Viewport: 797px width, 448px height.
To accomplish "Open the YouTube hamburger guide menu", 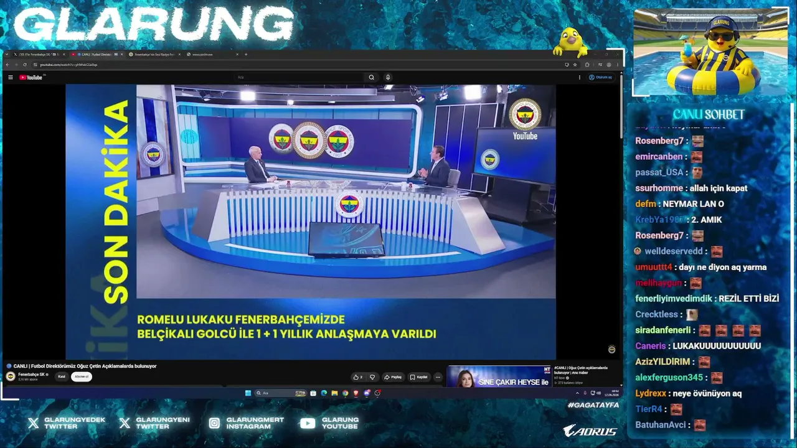I will click(x=11, y=77).
